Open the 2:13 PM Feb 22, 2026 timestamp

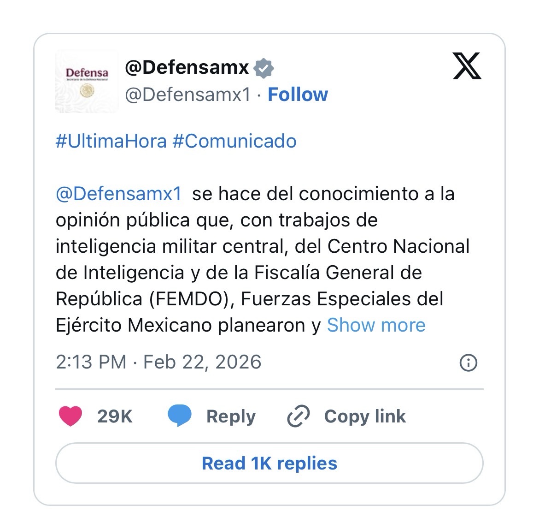click(x=158, y=362)
